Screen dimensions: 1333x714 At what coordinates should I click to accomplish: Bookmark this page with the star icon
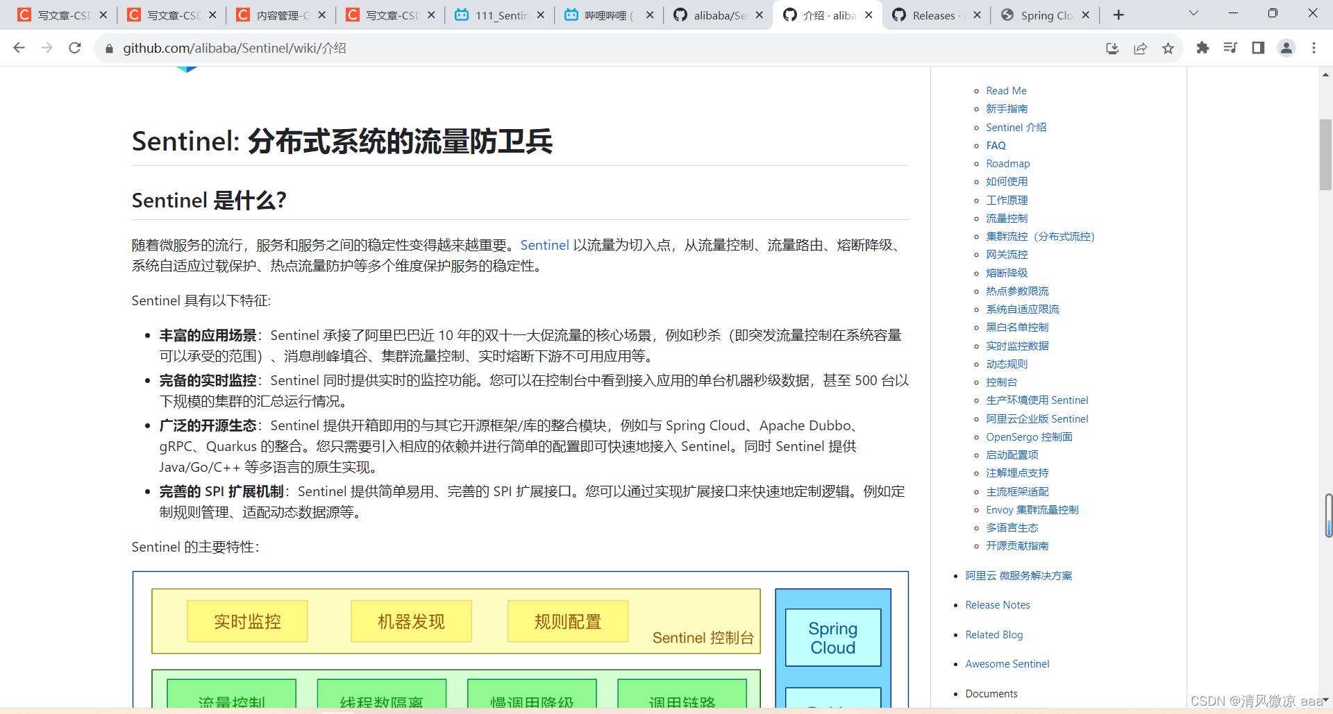click(1168, 48)
